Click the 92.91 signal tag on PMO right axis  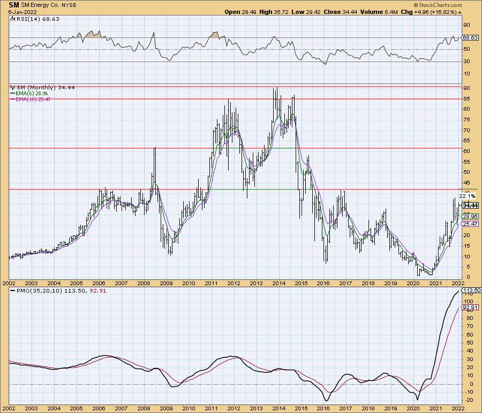[470, 307]
